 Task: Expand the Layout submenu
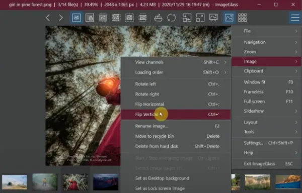(x=267, y=122)
